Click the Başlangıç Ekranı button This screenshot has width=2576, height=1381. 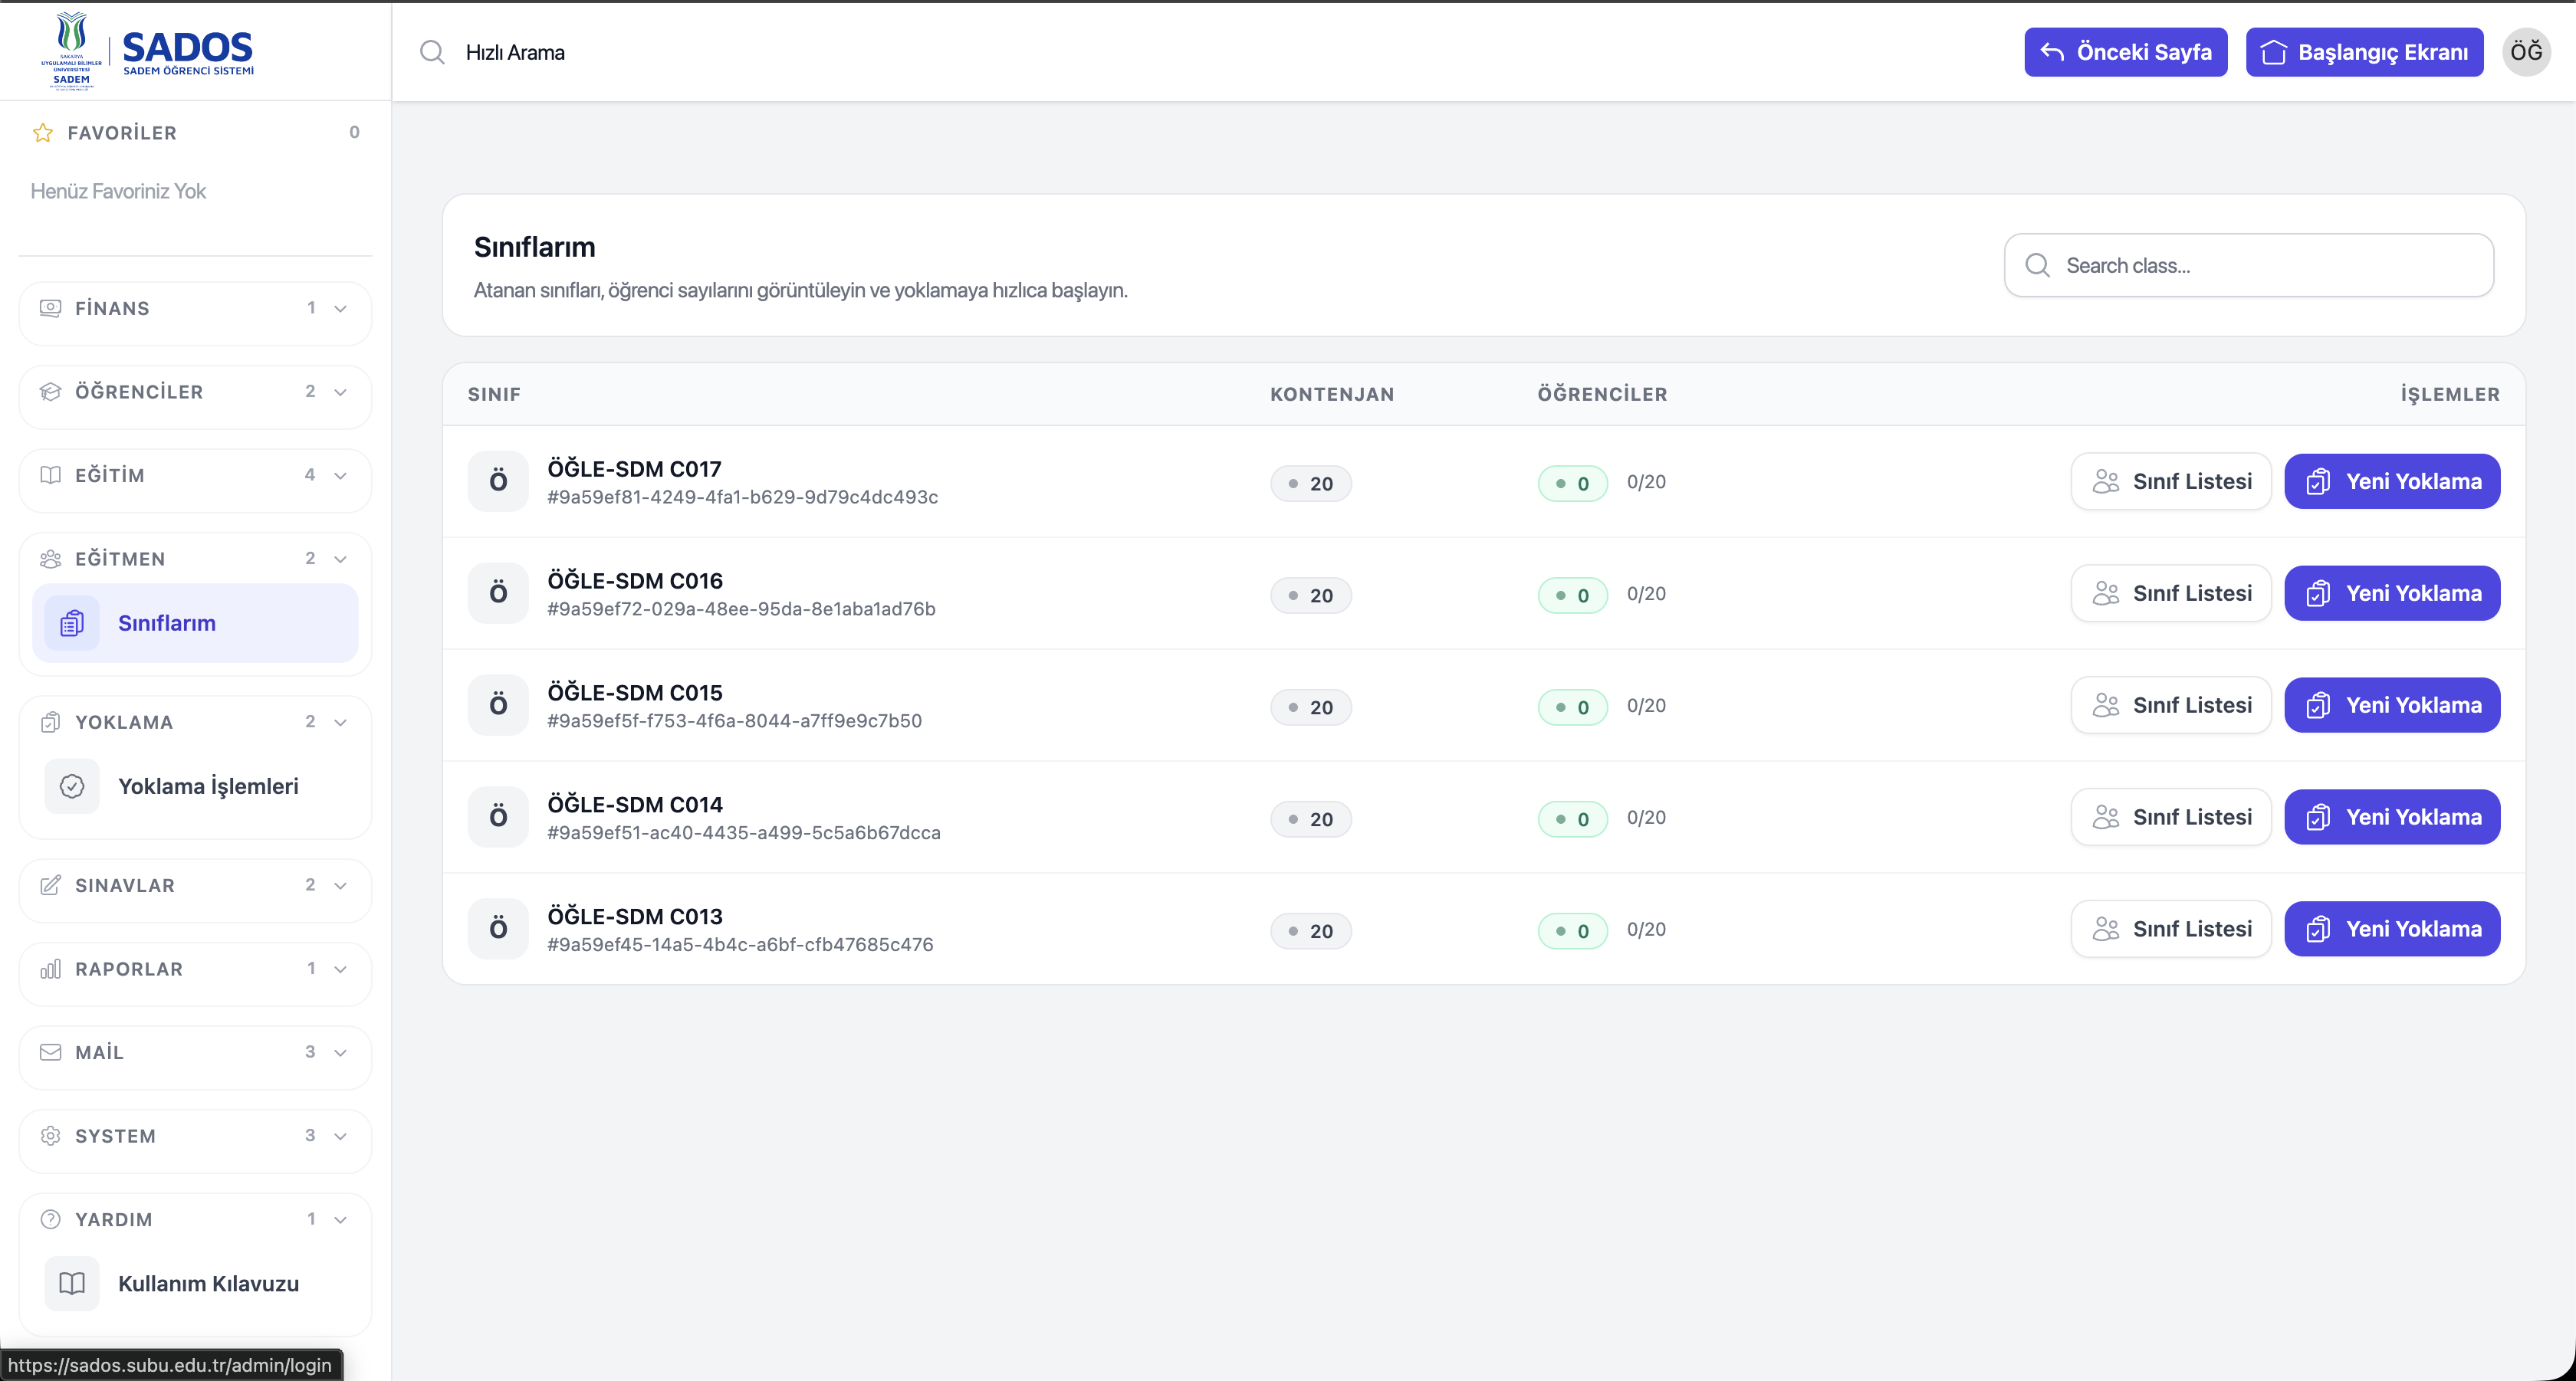[x=2365, y=52]
